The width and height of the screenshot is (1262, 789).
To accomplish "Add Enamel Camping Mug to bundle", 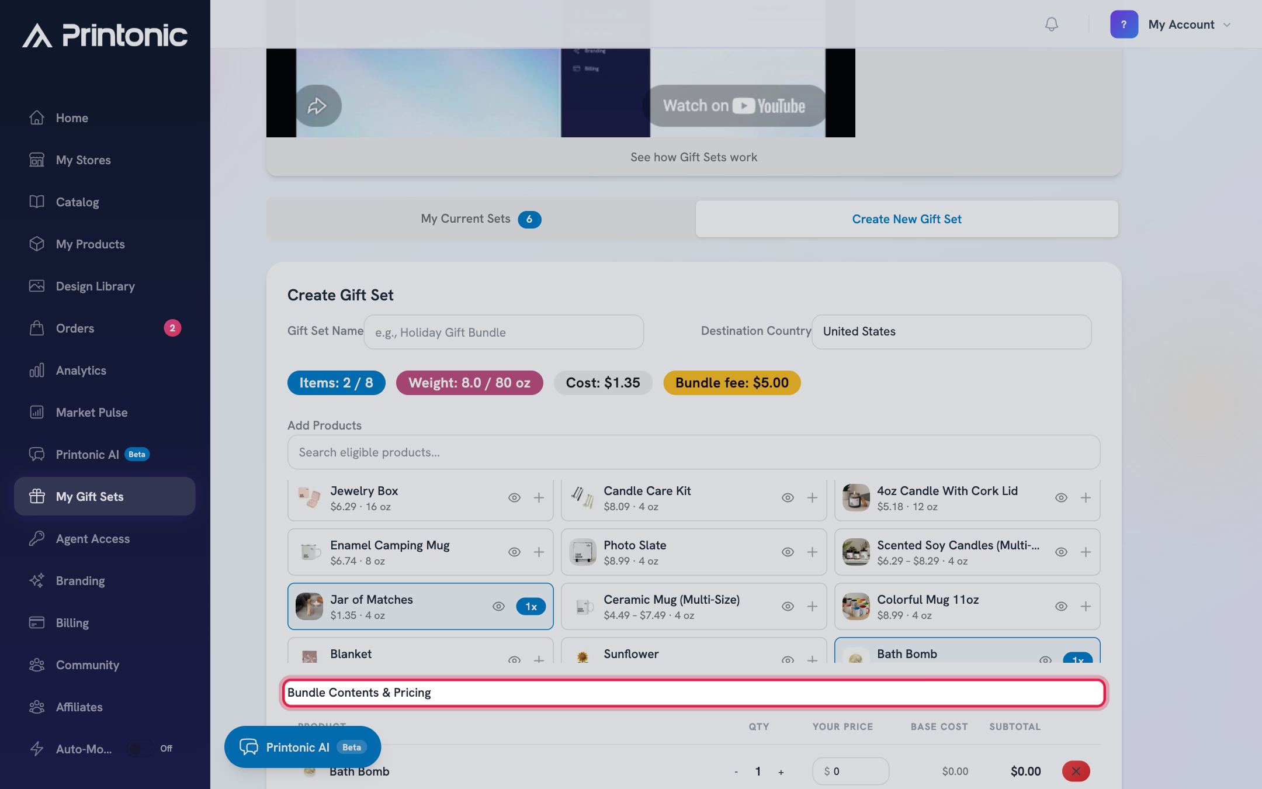I will click(539, 552).
